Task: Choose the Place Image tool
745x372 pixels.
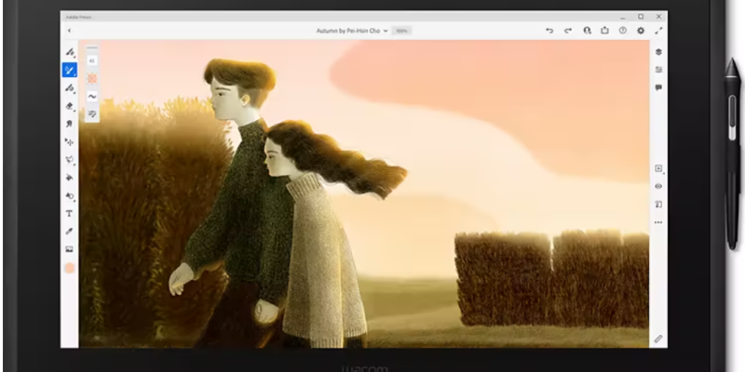Action: pos(69,249)
